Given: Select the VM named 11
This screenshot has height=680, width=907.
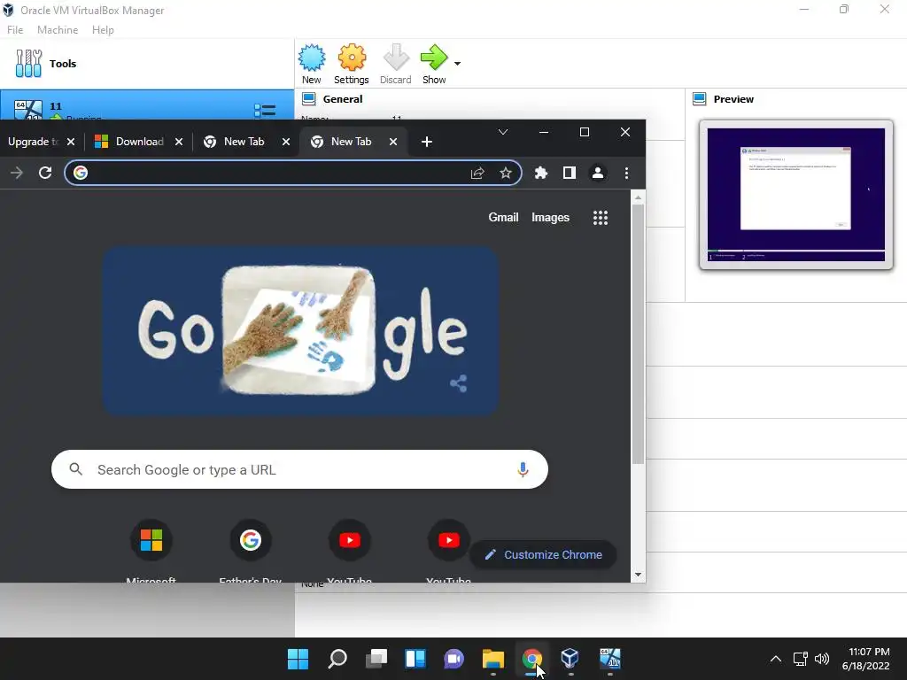Looking at the screenshot, I should click(147, 105).
